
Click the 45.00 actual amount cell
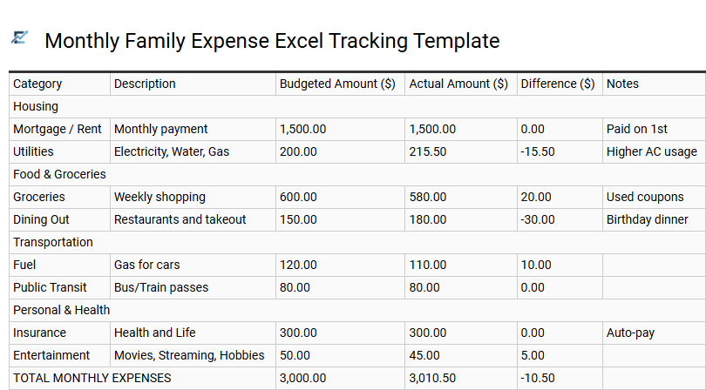tap(461, 355)
